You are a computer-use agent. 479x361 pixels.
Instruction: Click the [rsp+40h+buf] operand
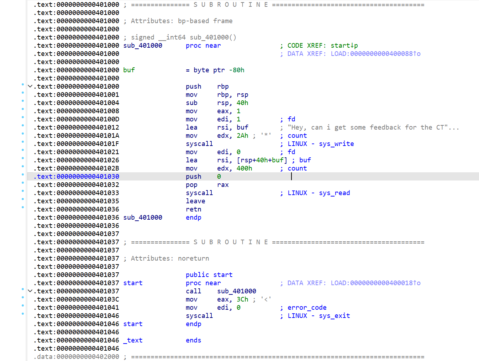tap(262, 160)
